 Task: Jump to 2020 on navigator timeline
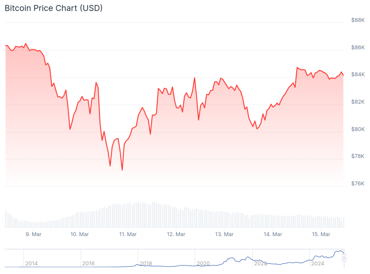tap(203, 264)
